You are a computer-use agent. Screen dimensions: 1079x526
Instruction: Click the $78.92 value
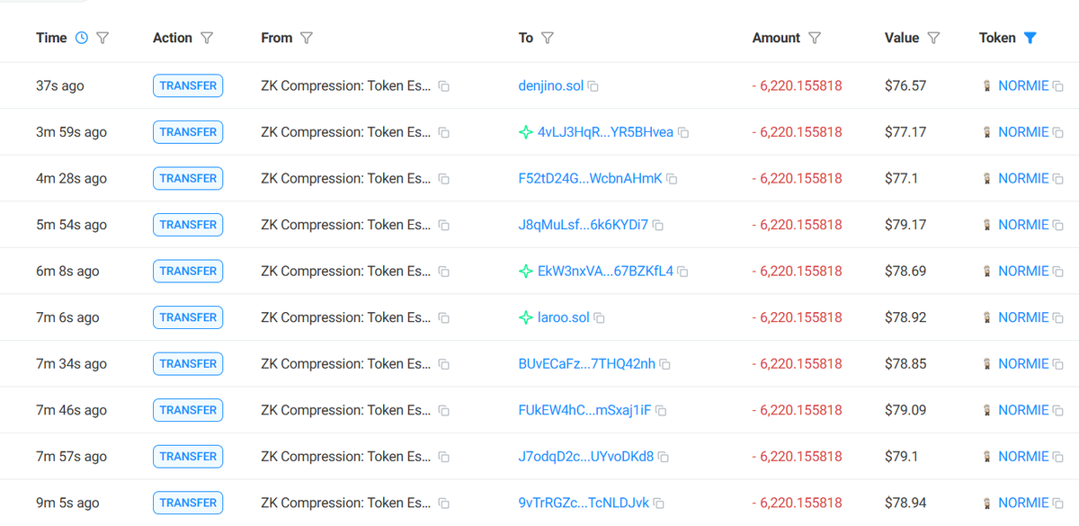point(905,317)
